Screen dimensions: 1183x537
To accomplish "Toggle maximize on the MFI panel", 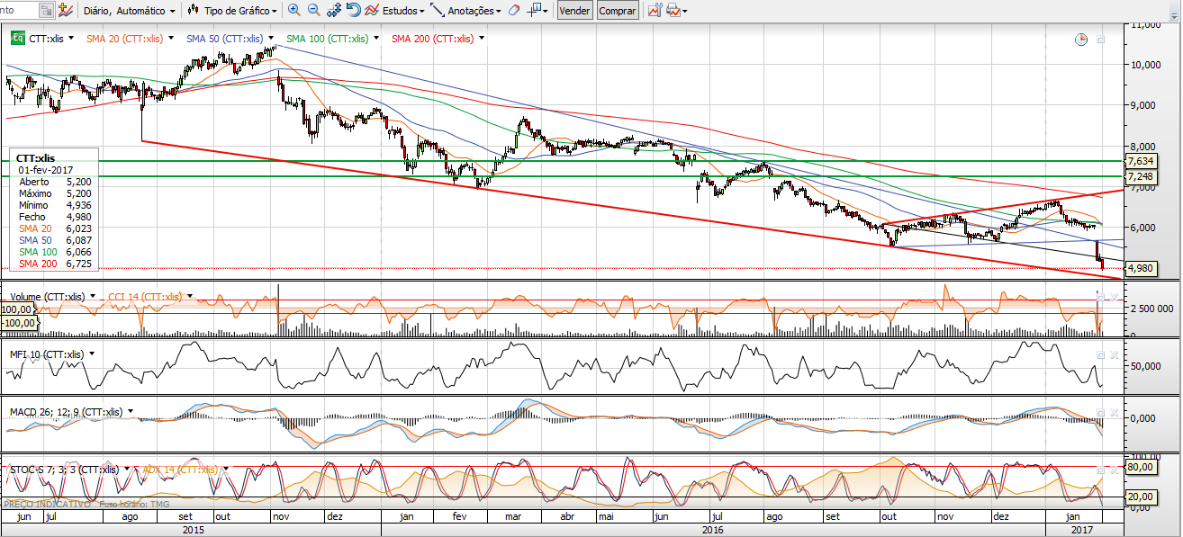I will tap(1100, 355).
